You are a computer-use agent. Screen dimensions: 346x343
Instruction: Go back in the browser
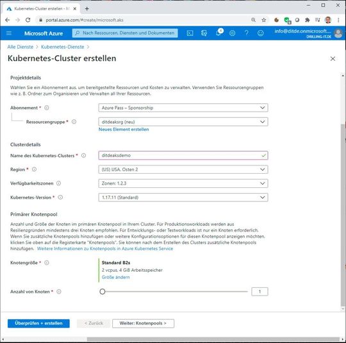(7, 20)
